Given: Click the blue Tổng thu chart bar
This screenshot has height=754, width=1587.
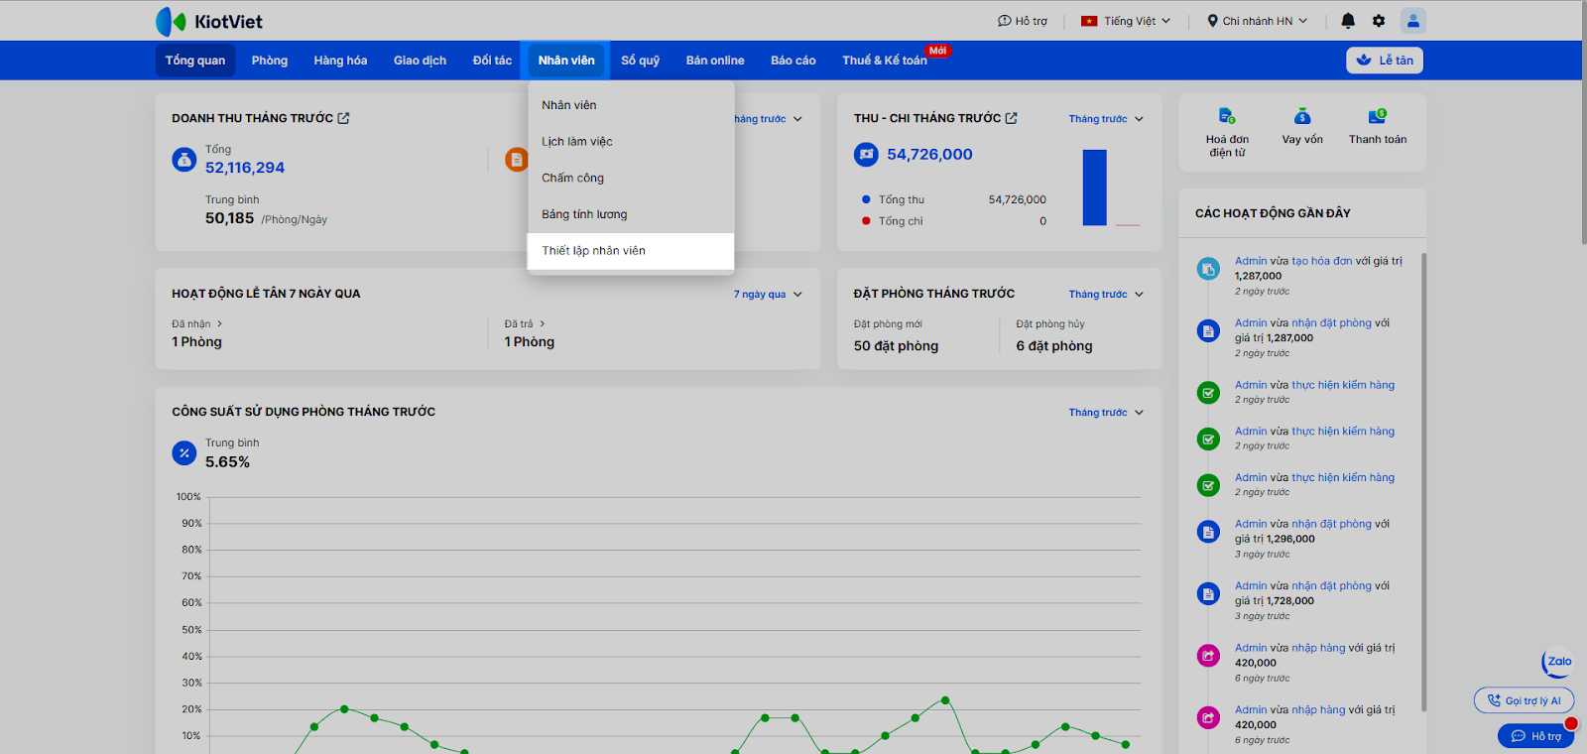Looking at the screenshot, I should (1094, 188).
